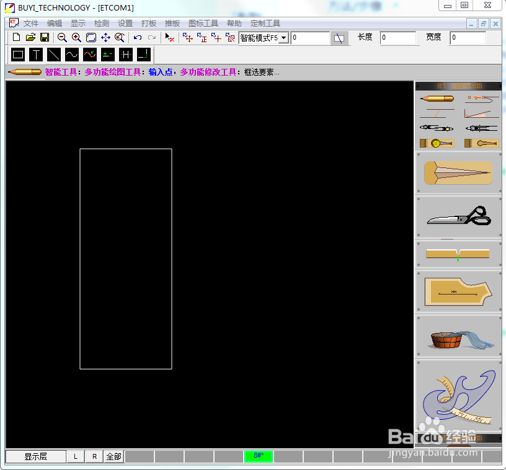Screen dimensions: 506x470
Task: Choose the diagonal line tool
Action: [53, 55]
